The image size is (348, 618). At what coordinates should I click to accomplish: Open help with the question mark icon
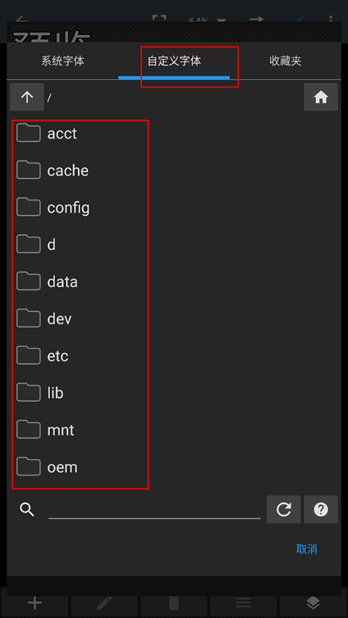(320, 509)
